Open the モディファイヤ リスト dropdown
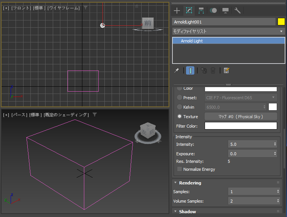 point(228,31)
